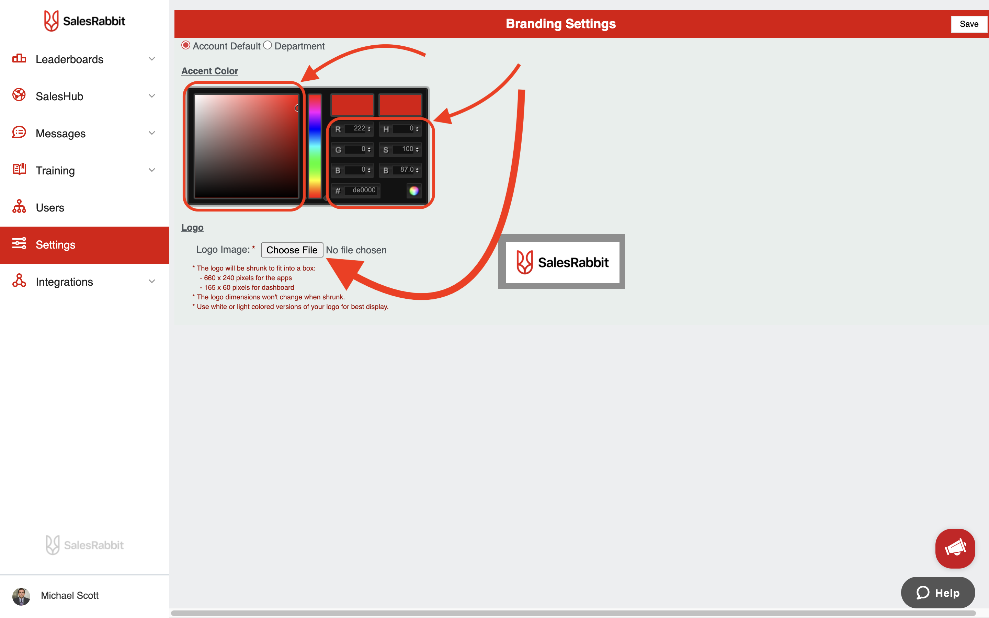Image resolution: width=989 pixels, height=618 pixels.
Task: Click the S value 100 input field
Action: click(x=404, y=149)
